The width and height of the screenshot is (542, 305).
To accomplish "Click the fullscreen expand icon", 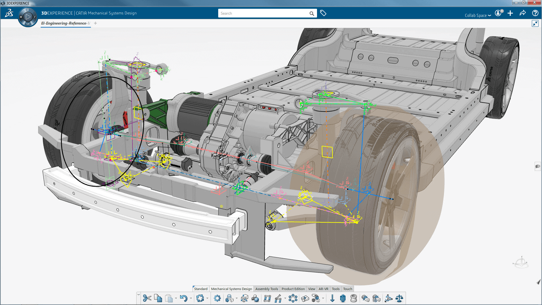I will [x=535, y=23].
